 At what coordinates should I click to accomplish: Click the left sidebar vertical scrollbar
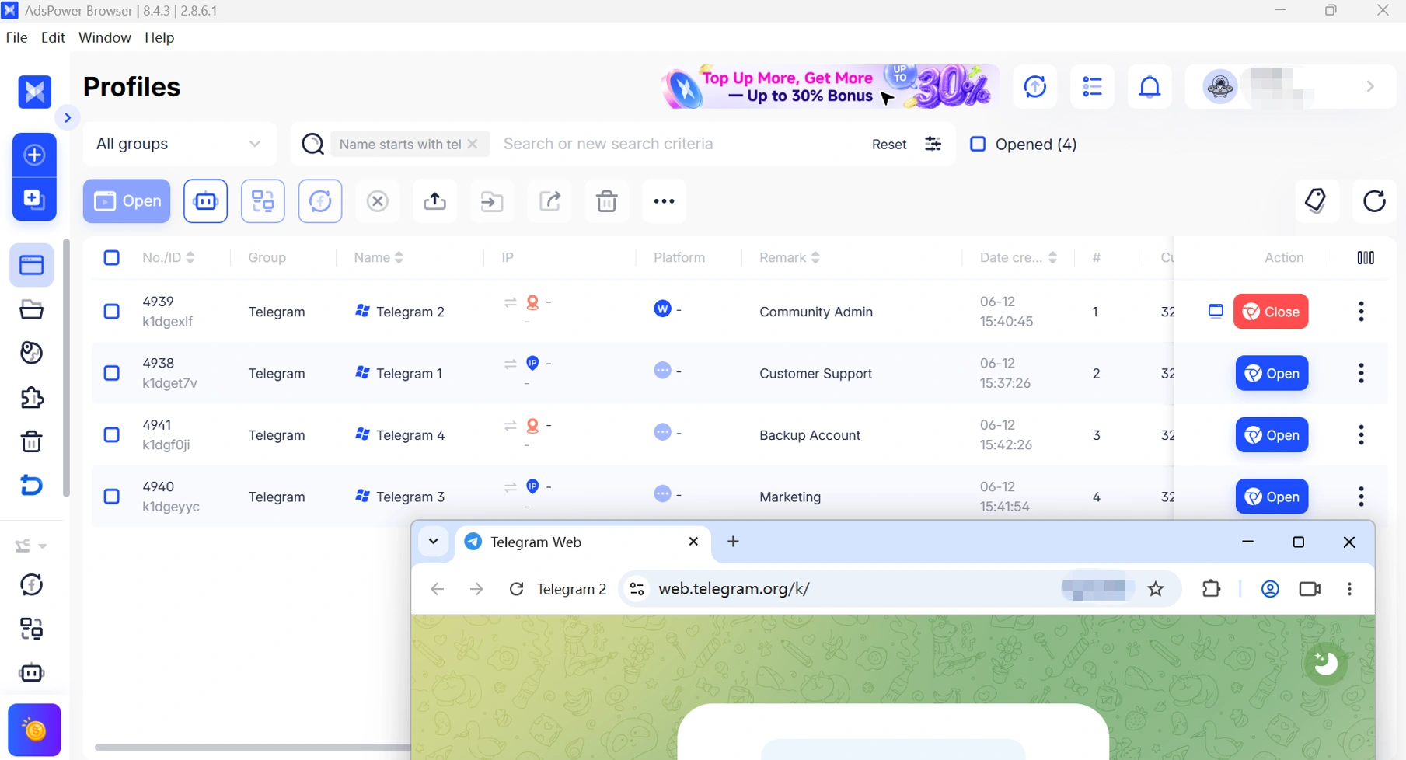(66, 367)
